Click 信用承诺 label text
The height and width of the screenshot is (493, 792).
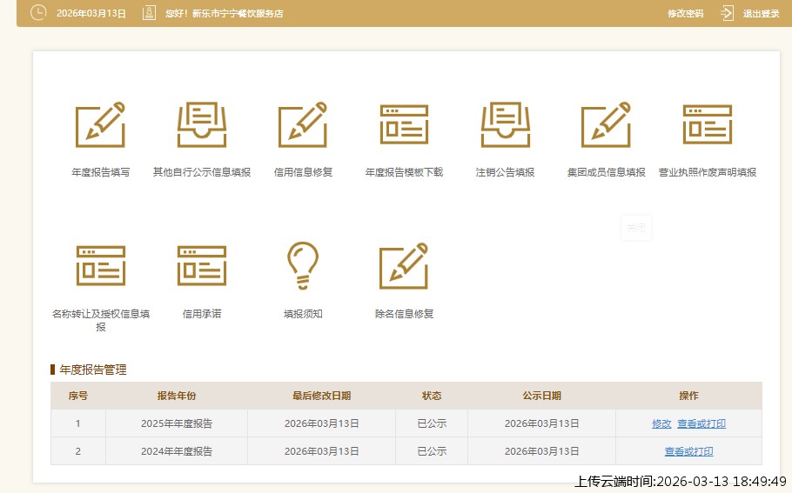pos(202,314)
